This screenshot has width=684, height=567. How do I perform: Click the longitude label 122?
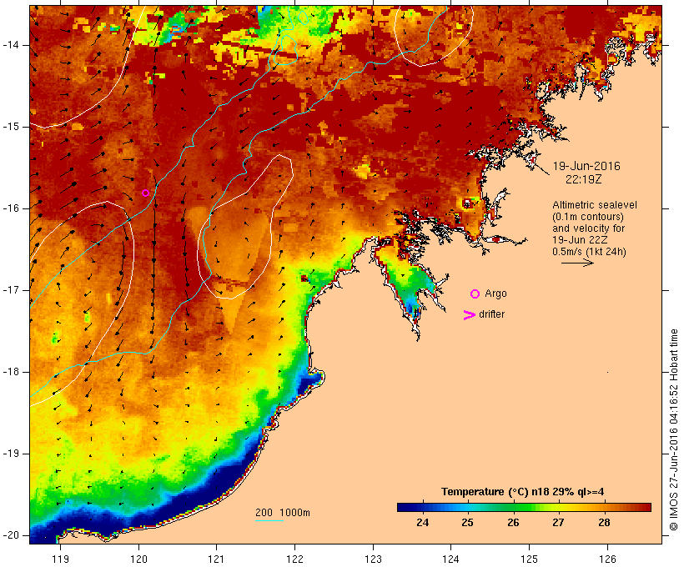click(x=294, y=559)
